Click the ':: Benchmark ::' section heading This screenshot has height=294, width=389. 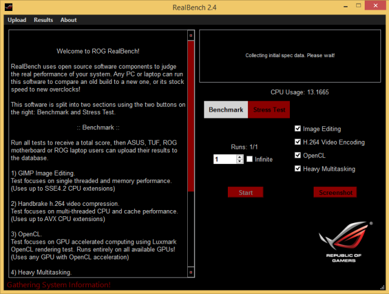click(x=98, y=128)
